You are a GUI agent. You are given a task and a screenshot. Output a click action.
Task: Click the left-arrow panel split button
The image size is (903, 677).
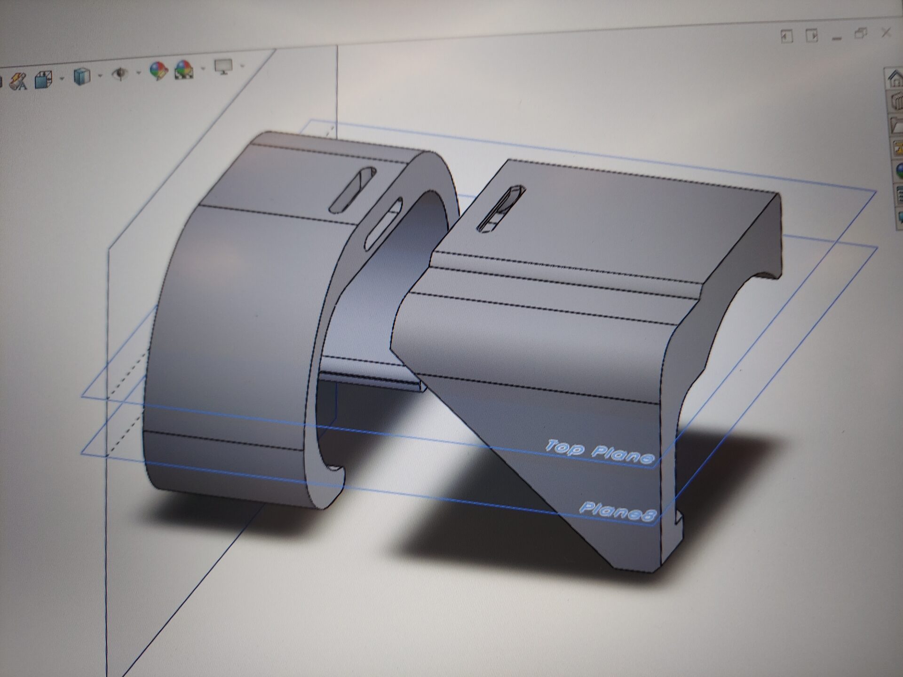point(786,36)
